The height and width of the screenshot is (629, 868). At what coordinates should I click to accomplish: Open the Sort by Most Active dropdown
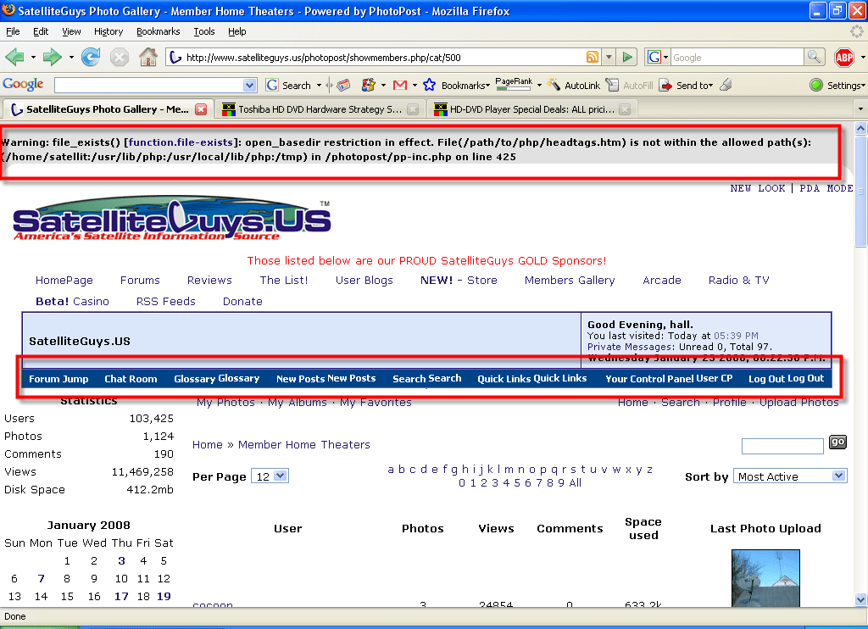(790, 476)
